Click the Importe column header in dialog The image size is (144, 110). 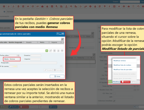click(54, 42)
